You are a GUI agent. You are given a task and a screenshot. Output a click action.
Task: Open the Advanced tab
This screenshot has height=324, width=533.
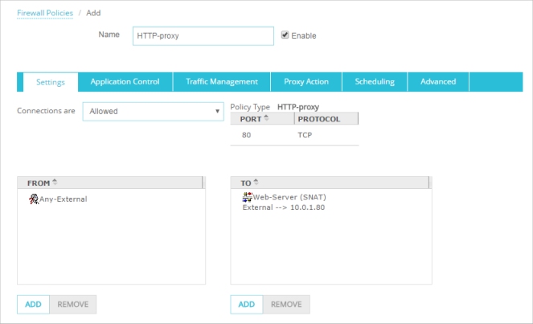[x=438, y=82]
